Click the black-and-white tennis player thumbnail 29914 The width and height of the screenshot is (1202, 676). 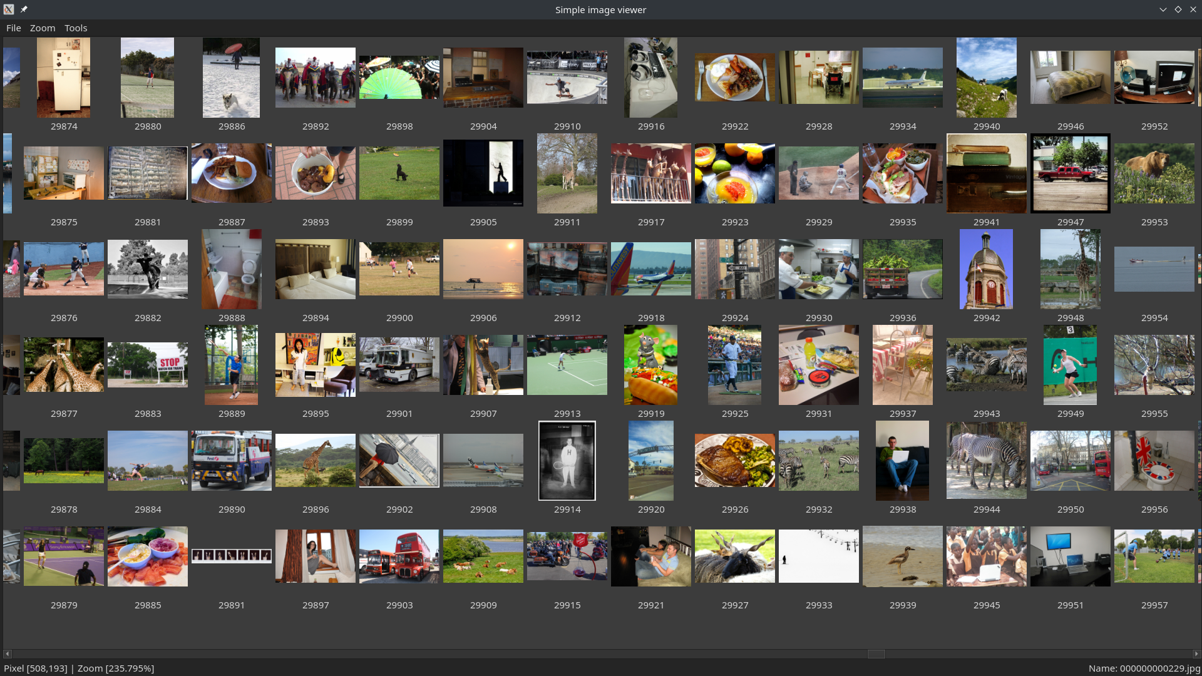[567, 461]
